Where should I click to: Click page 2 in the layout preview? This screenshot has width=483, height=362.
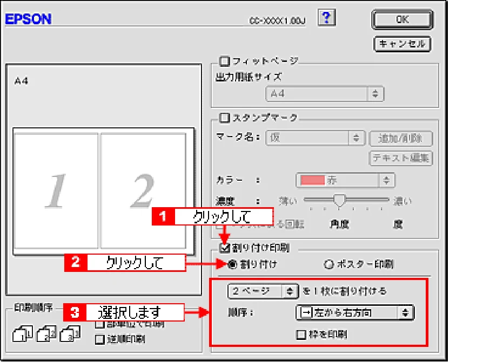point(143,190)
